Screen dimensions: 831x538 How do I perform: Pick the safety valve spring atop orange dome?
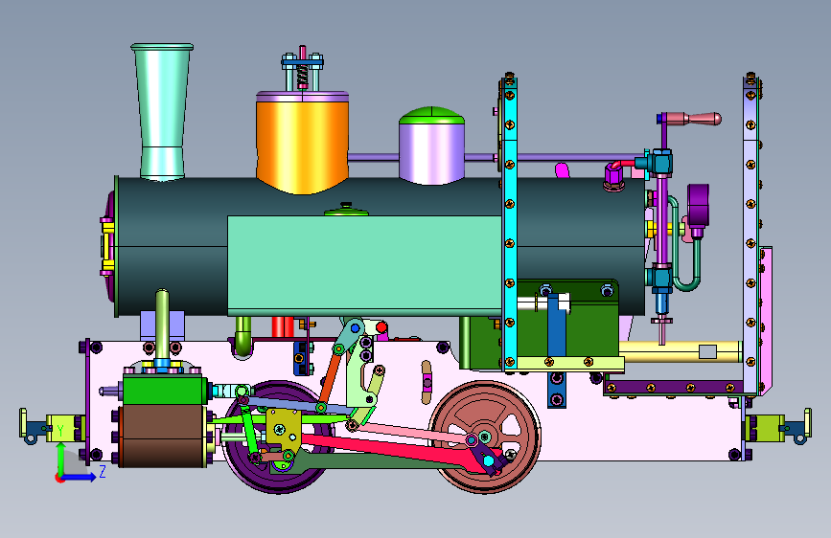(302, 77)
